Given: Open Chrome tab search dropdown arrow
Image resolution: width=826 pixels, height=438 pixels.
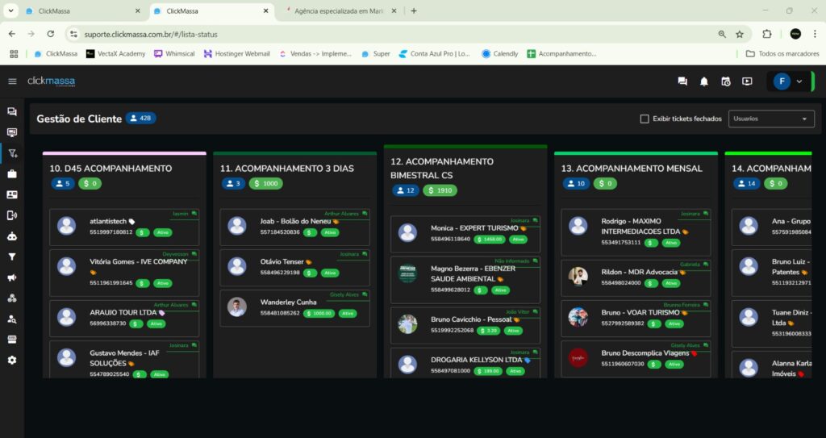Looking at the screenshot, I should click(11, 11).
